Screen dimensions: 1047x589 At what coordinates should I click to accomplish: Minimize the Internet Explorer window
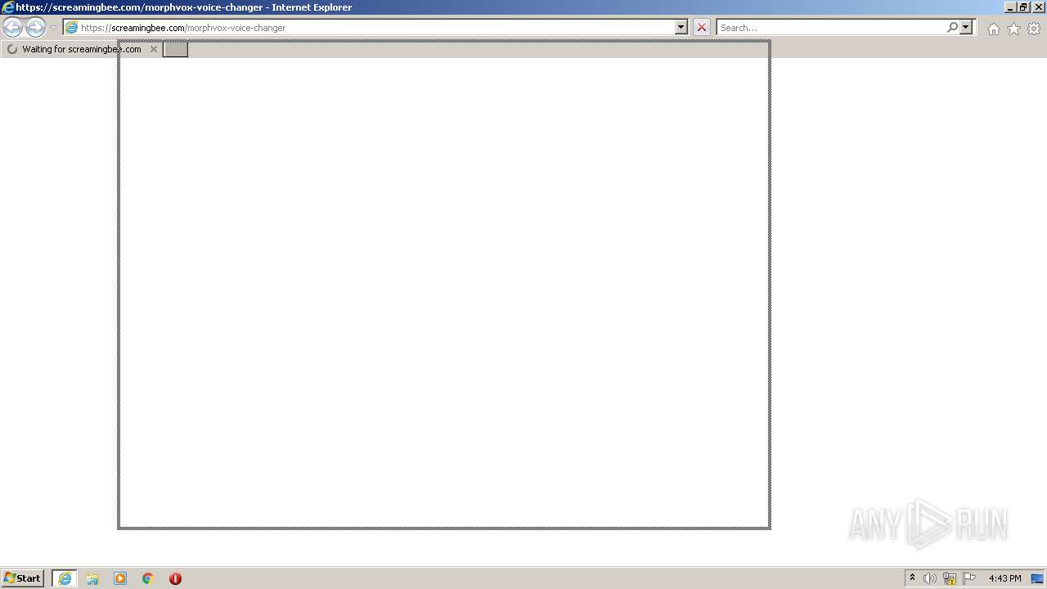pyautogui.click(x=1010, y=7)
